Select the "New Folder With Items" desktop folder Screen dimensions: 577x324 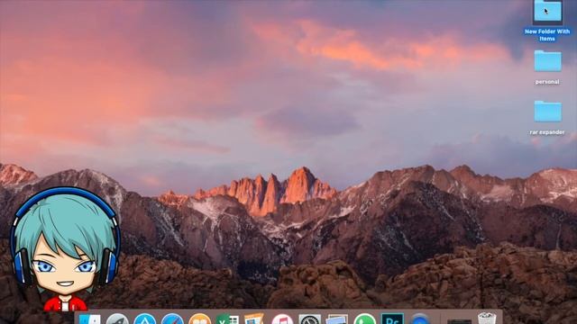[547, 11]
